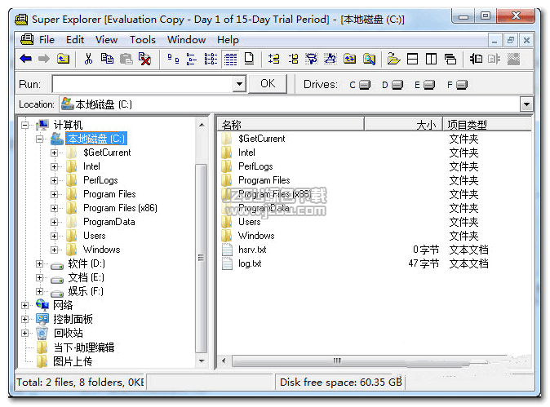The height and width of the screenshot is (407, 550).
Task: Expand the 软件 (D:) drive node
Action: (40, 263)
